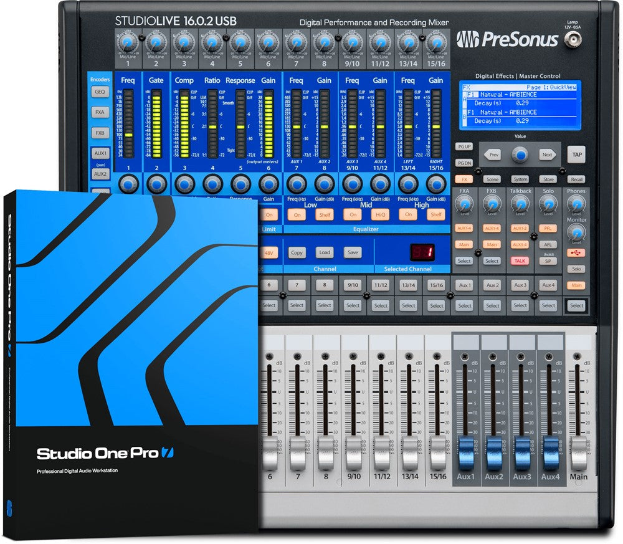Click the Recall button
This screenshot has width=623, height=544.
point(576,179)
